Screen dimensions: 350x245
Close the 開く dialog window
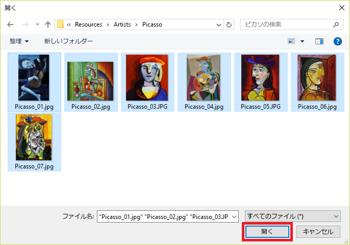[x=341, y=8]
